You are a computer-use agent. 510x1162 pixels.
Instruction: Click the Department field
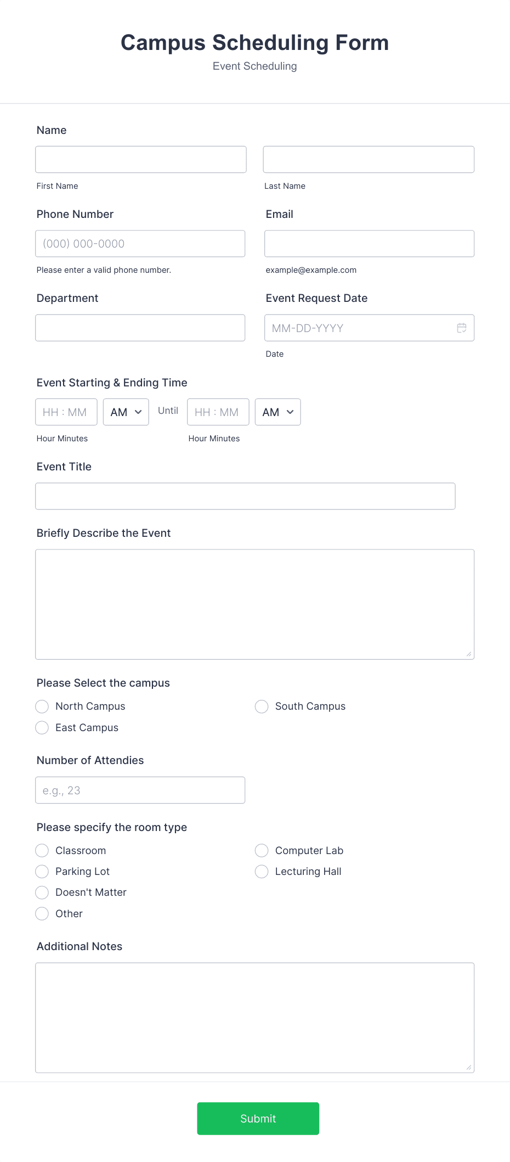(x=140, y=327)
